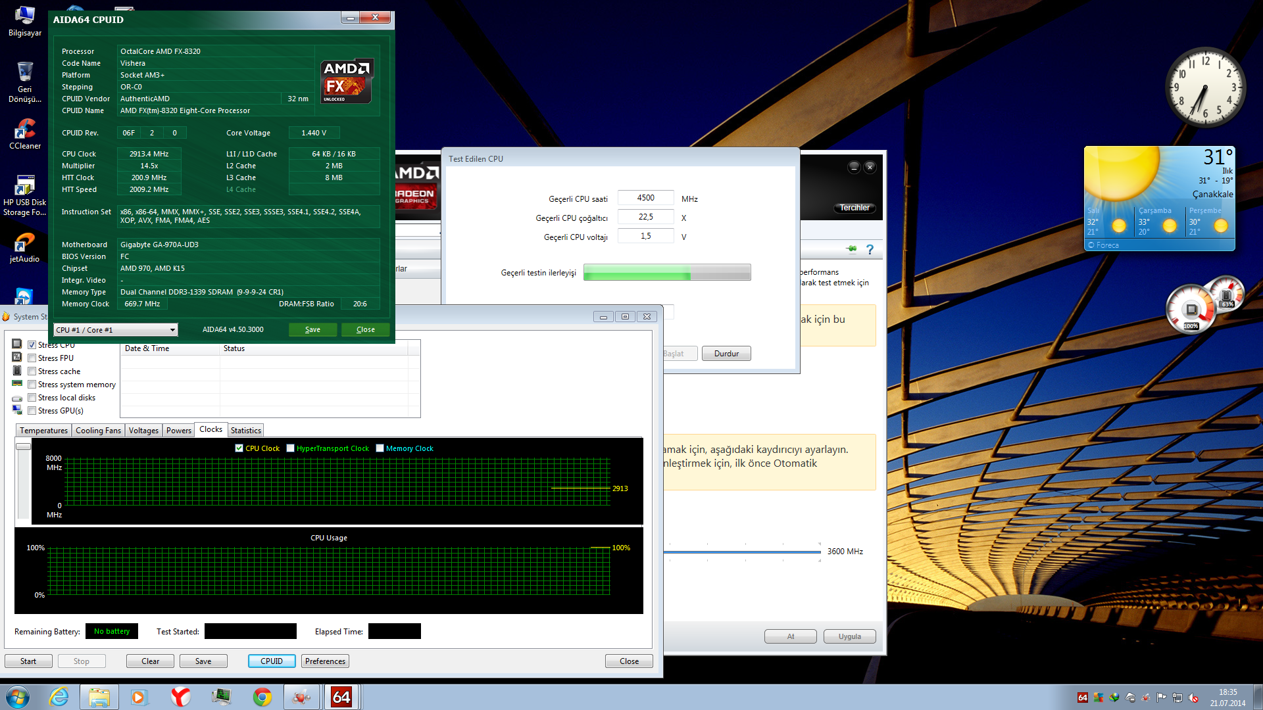Launch jetAudio desktop shortcut
1263x710 pixels.
pos(24,248)
